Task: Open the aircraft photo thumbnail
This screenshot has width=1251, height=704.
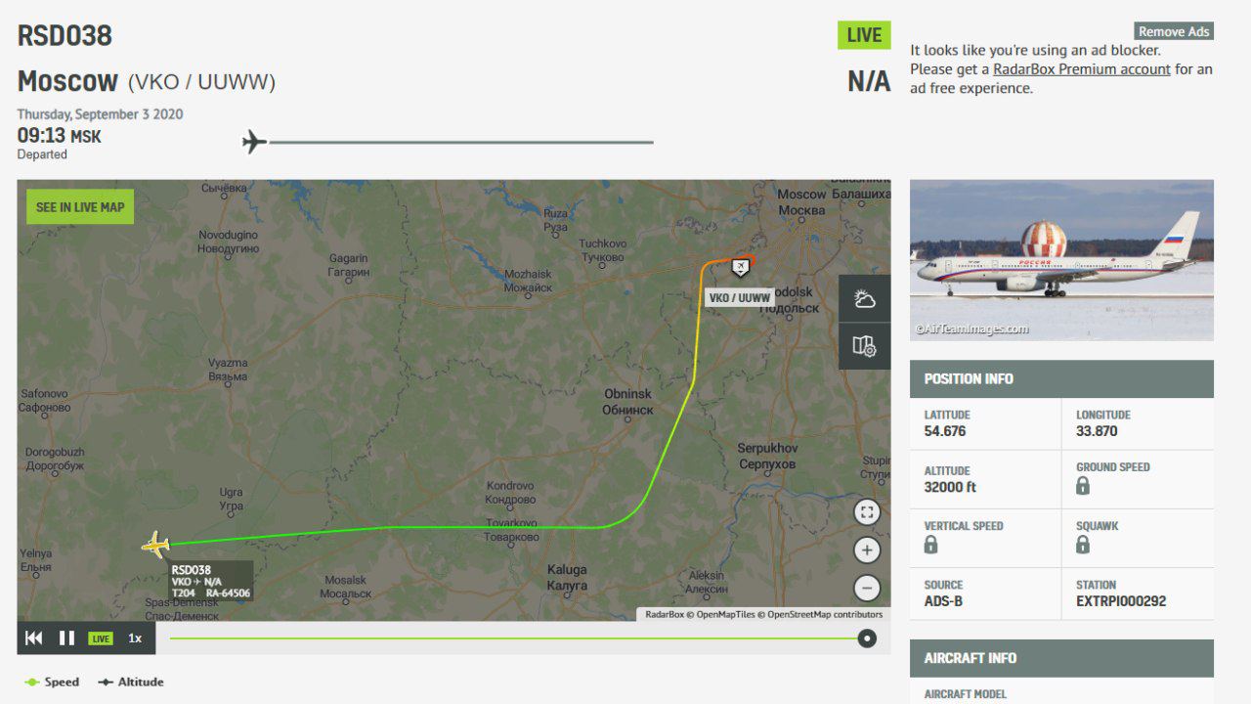Action: tap(1061, 260)
